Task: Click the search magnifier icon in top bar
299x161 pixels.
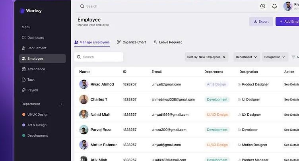Action: point(82,6)
